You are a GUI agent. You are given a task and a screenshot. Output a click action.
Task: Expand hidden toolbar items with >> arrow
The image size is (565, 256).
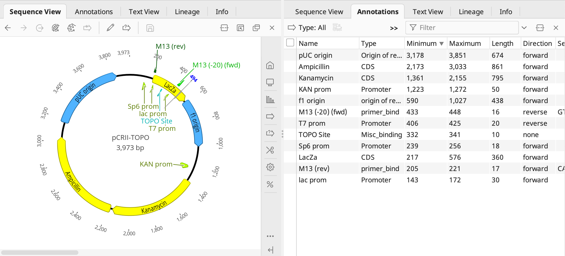[x=394, y=28]
